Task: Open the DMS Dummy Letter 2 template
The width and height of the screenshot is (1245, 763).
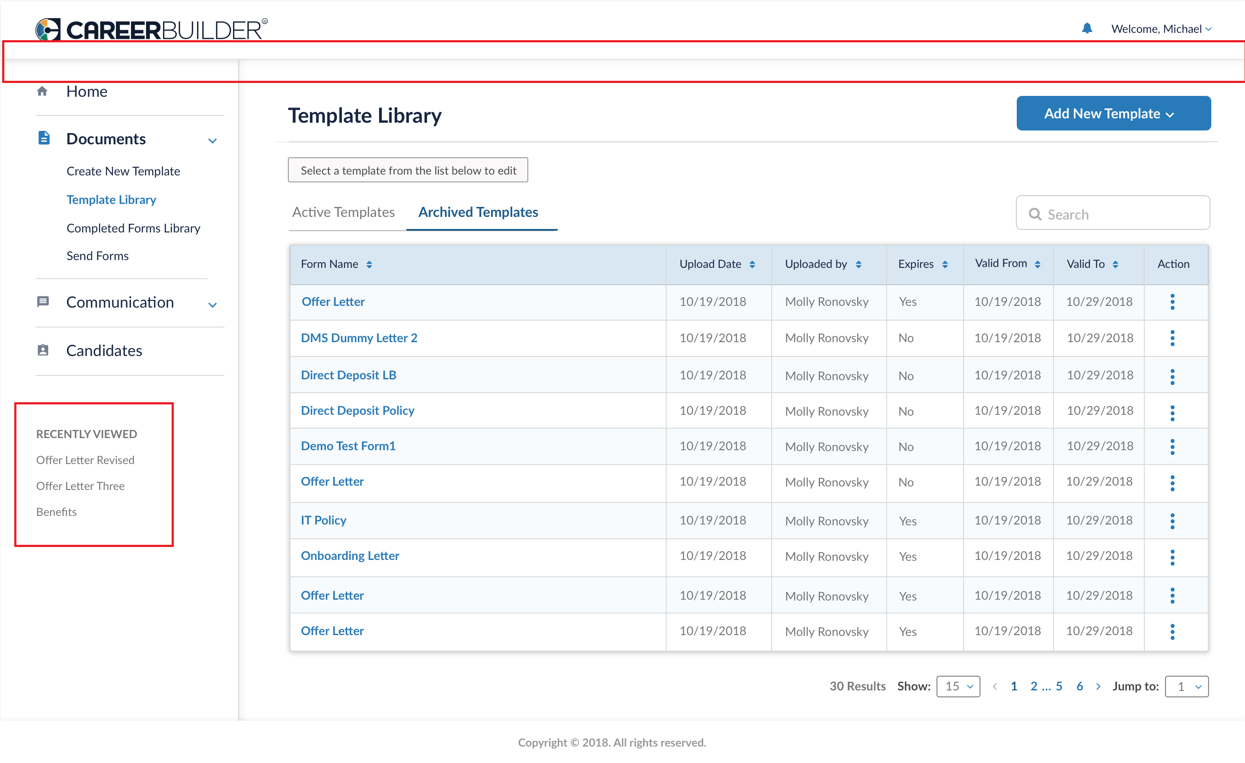Action: (359, 338)
